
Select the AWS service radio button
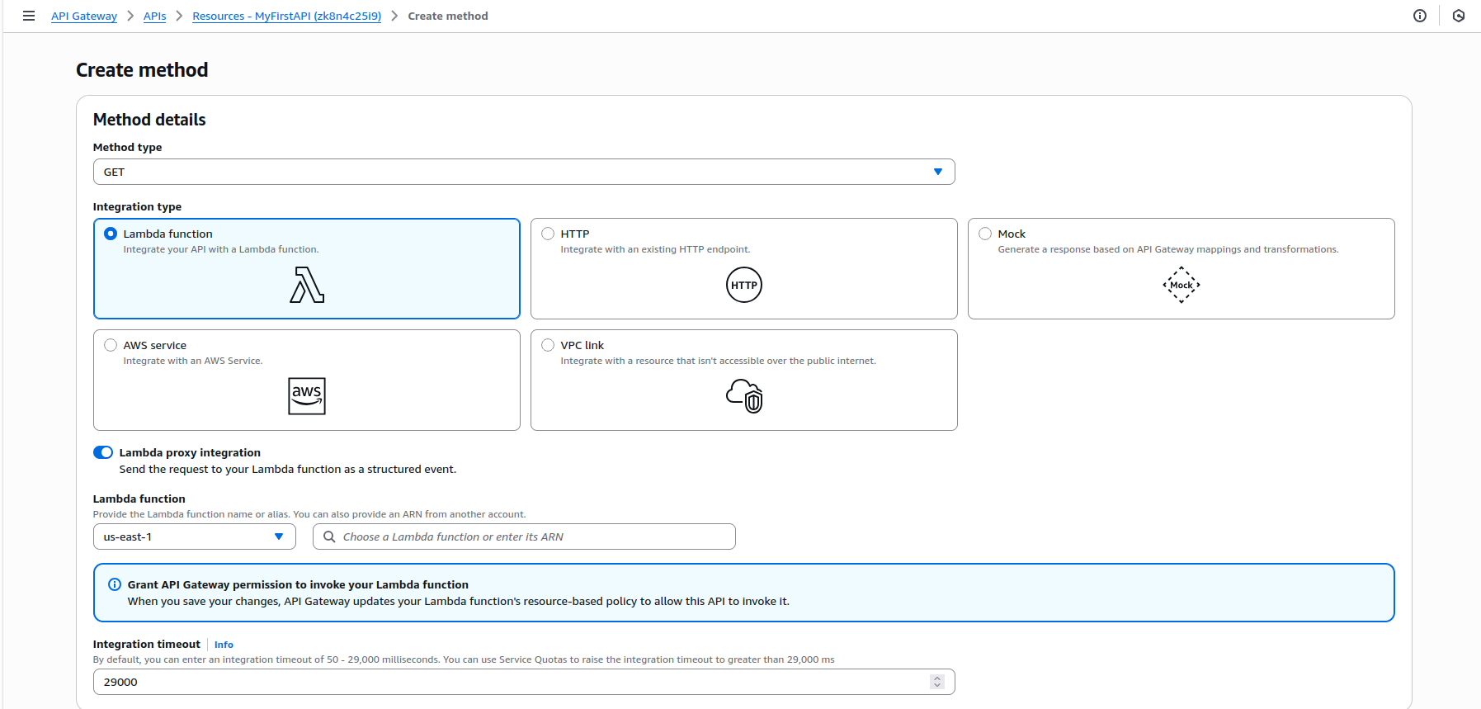[x=111, y=345]
